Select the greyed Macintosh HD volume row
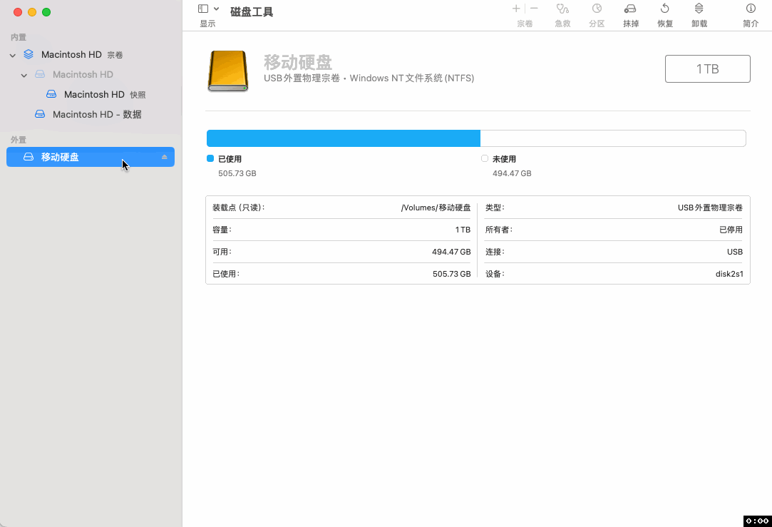The width and height of the screenshot is (772, 527). tap(91, 74)
